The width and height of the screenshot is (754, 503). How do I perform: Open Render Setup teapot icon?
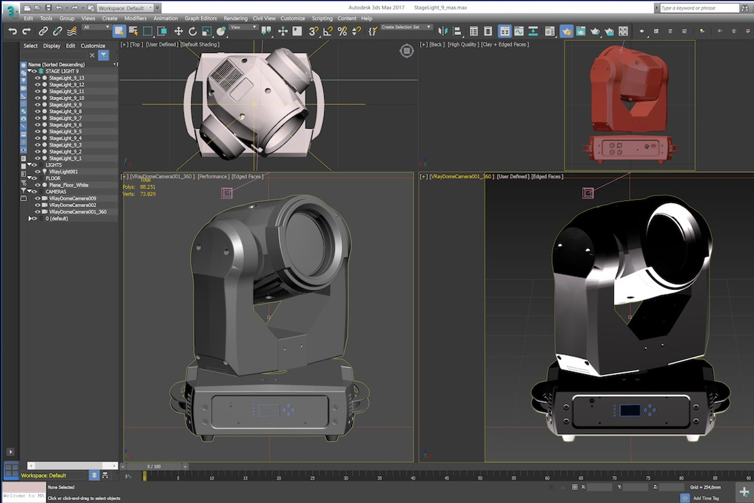click(567, 31)
